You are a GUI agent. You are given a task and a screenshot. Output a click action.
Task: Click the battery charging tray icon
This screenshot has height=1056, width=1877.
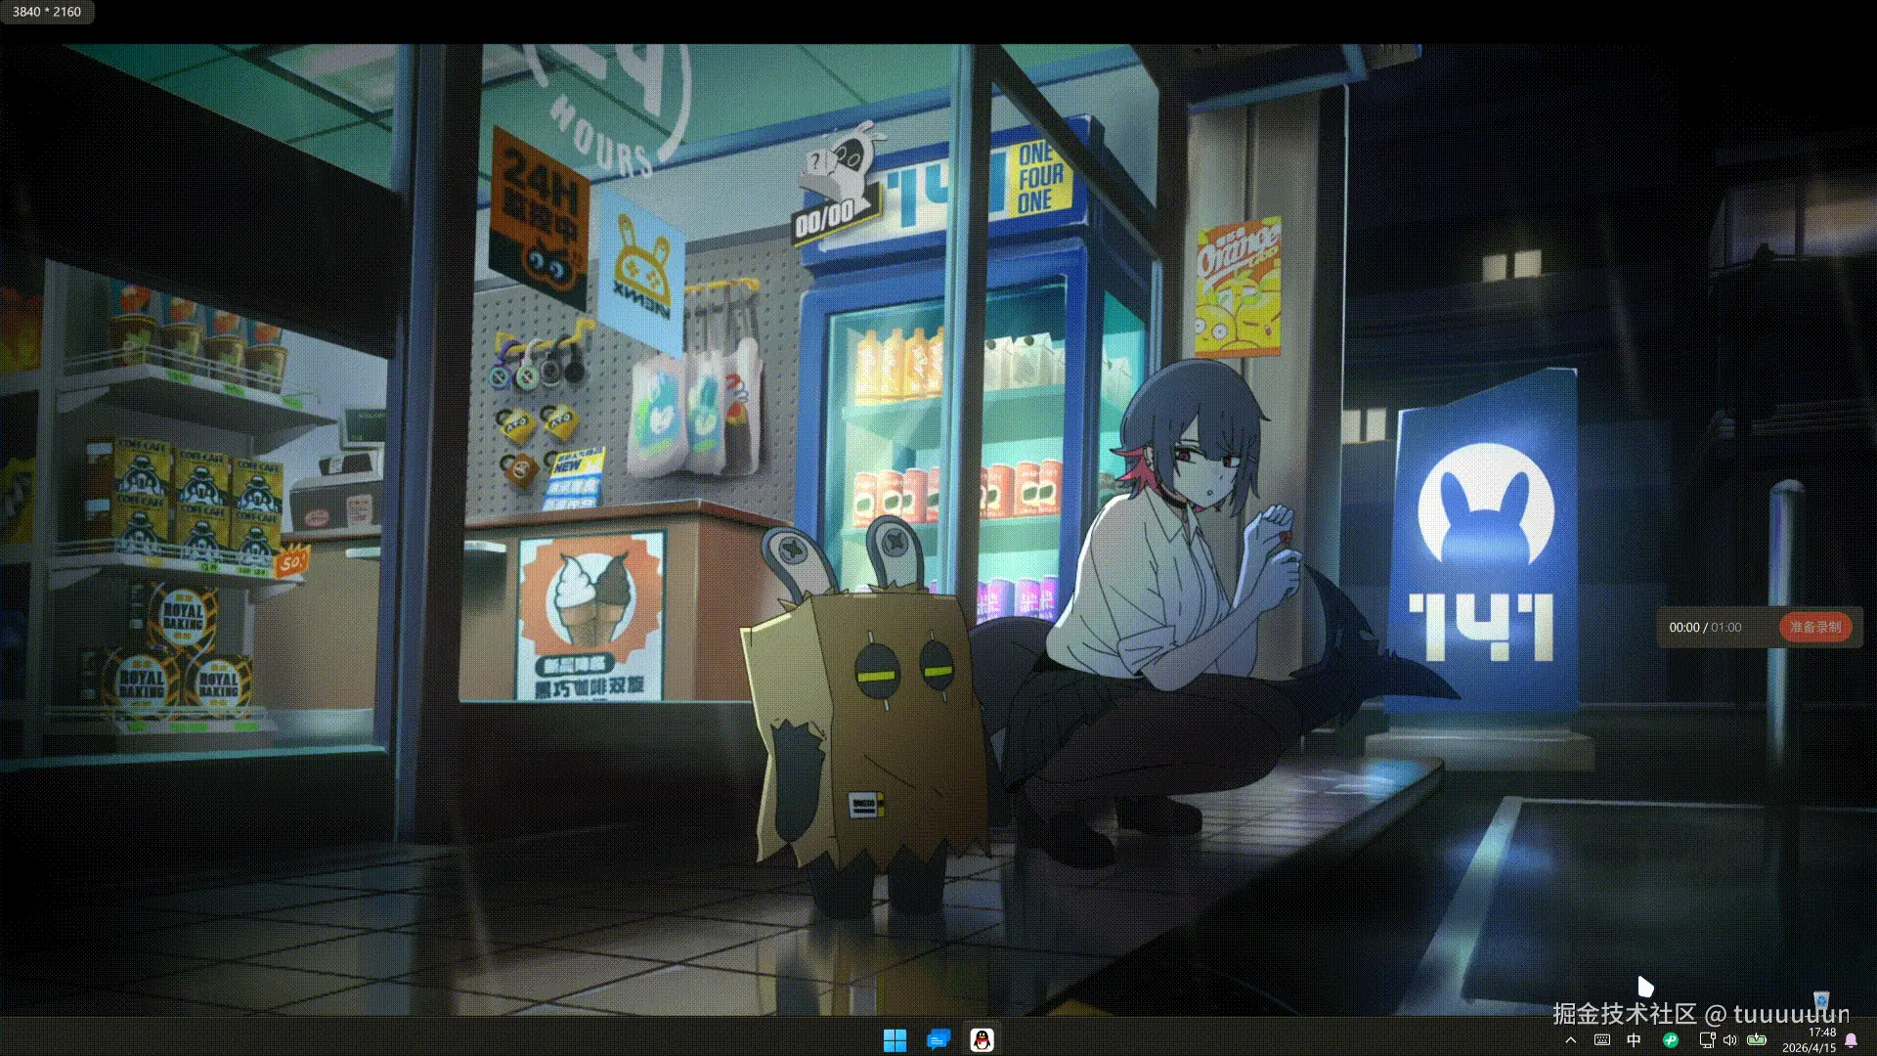click(1757, 1040)
